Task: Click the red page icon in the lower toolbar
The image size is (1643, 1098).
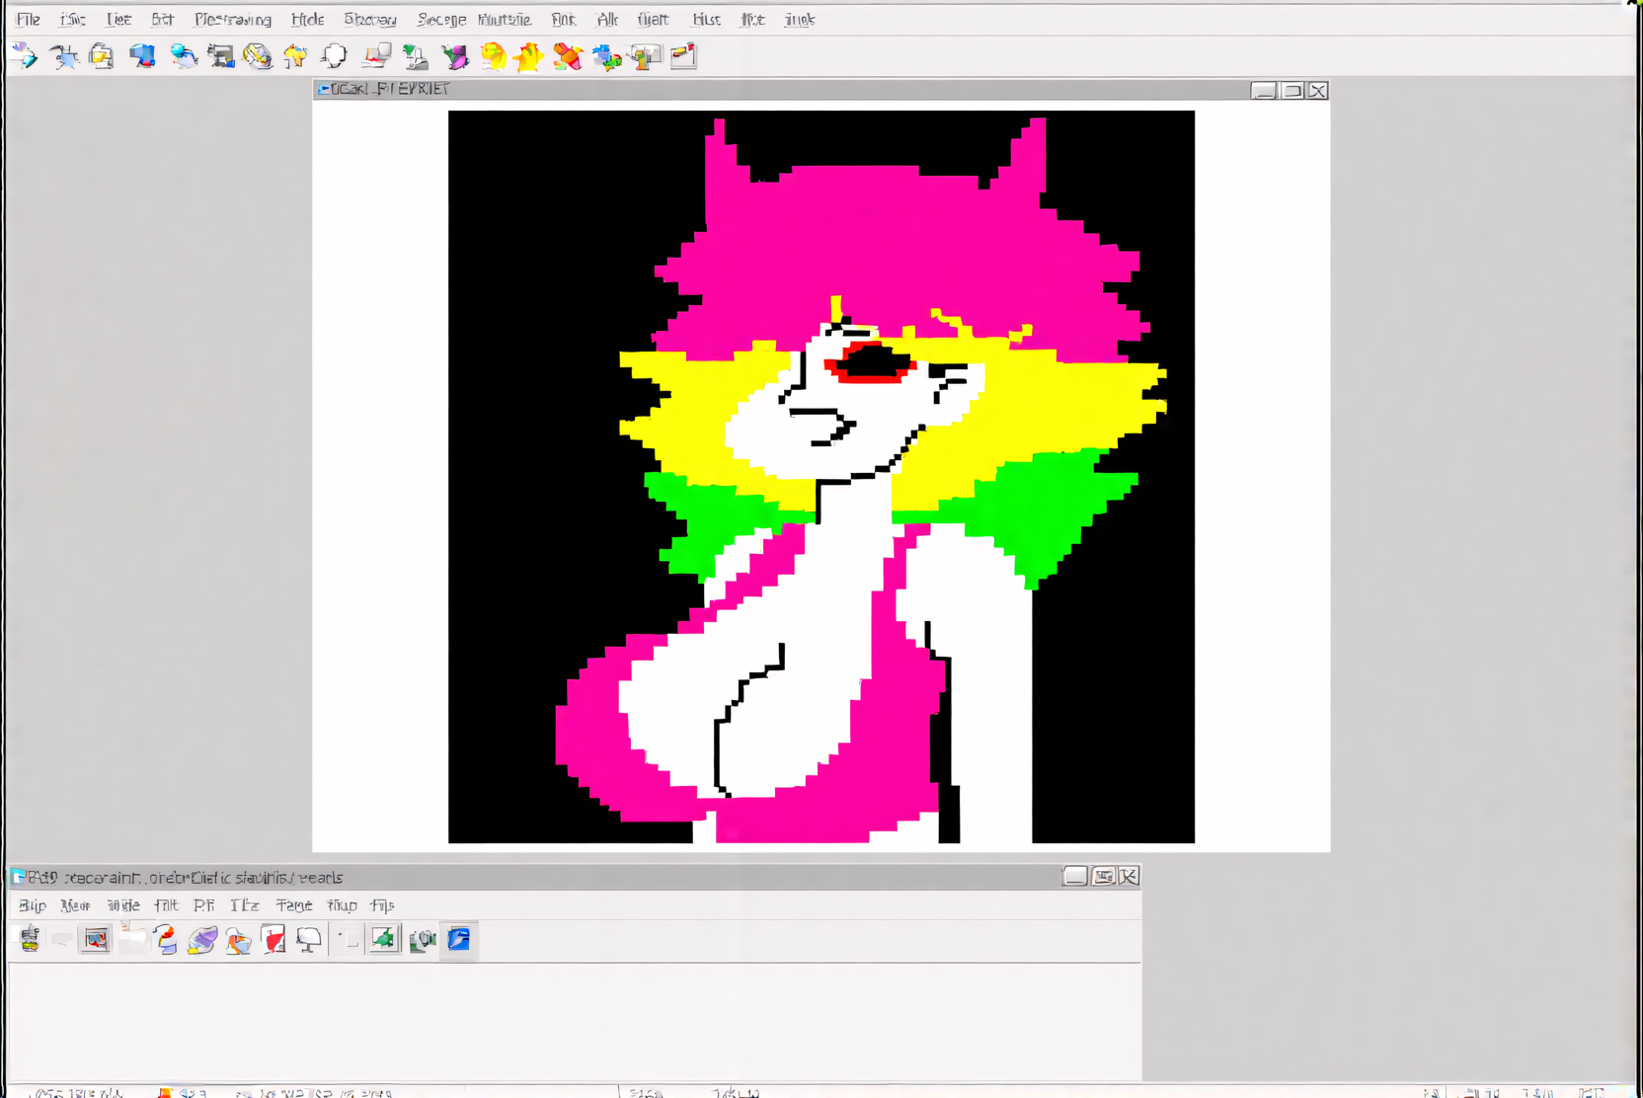Action: [x=274, y=939]
